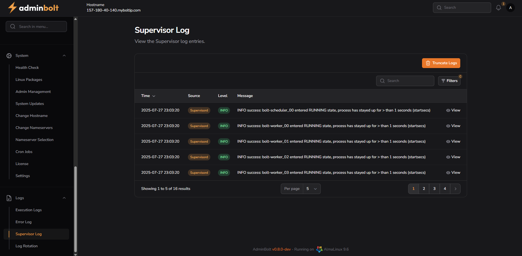
Task: Open the notification bell with badge
Action: pyautogui.click(x=499, y=8)
